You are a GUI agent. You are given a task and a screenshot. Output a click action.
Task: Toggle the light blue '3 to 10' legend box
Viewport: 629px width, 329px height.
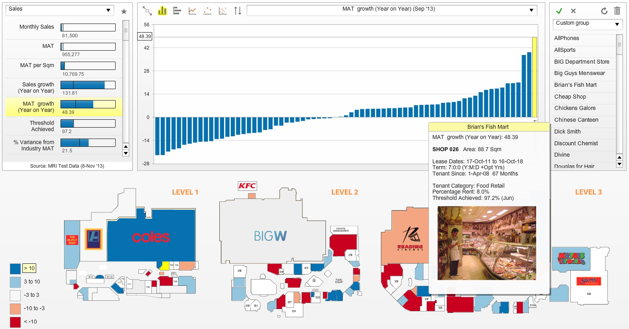click(x=15, y=282)
